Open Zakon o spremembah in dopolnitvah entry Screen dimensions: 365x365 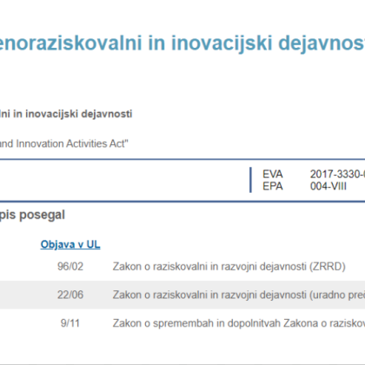pos(239,323)
